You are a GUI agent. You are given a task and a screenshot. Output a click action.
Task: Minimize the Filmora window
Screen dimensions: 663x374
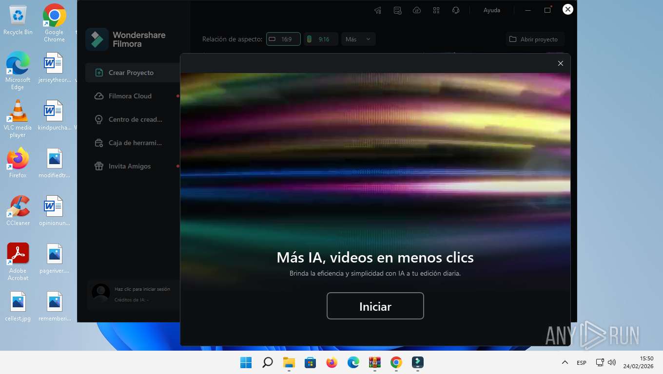[x=528, y=10]
